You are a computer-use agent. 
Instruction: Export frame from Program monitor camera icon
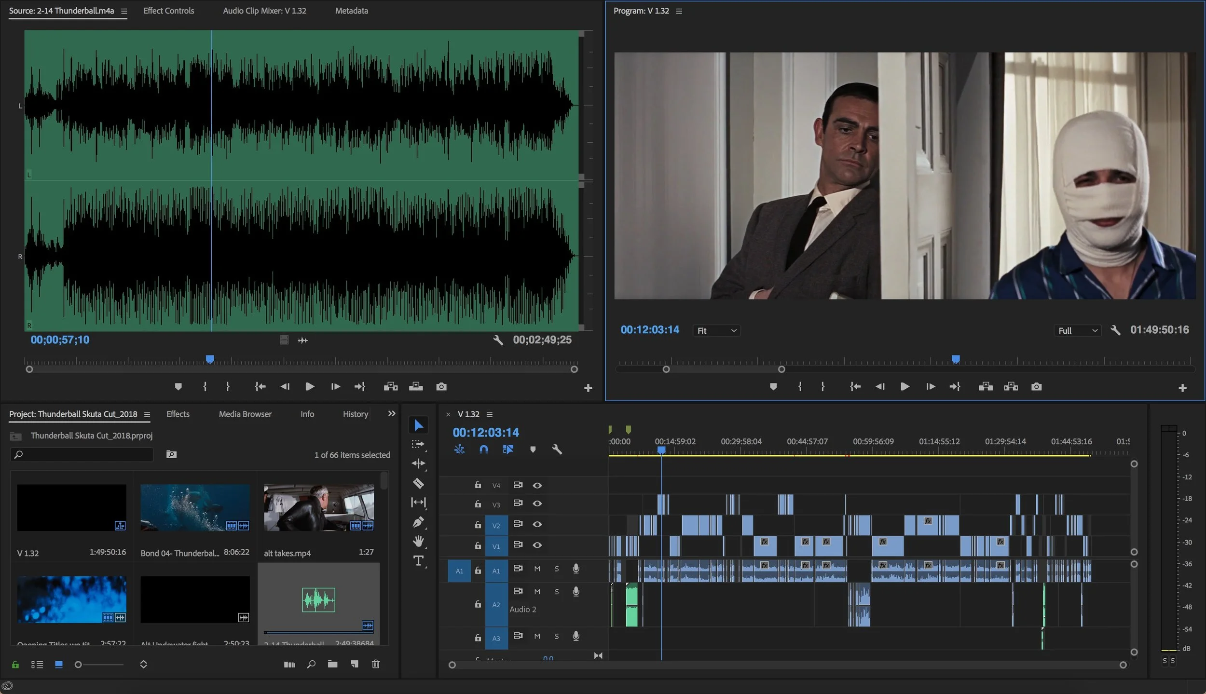tap(1036, 387)
